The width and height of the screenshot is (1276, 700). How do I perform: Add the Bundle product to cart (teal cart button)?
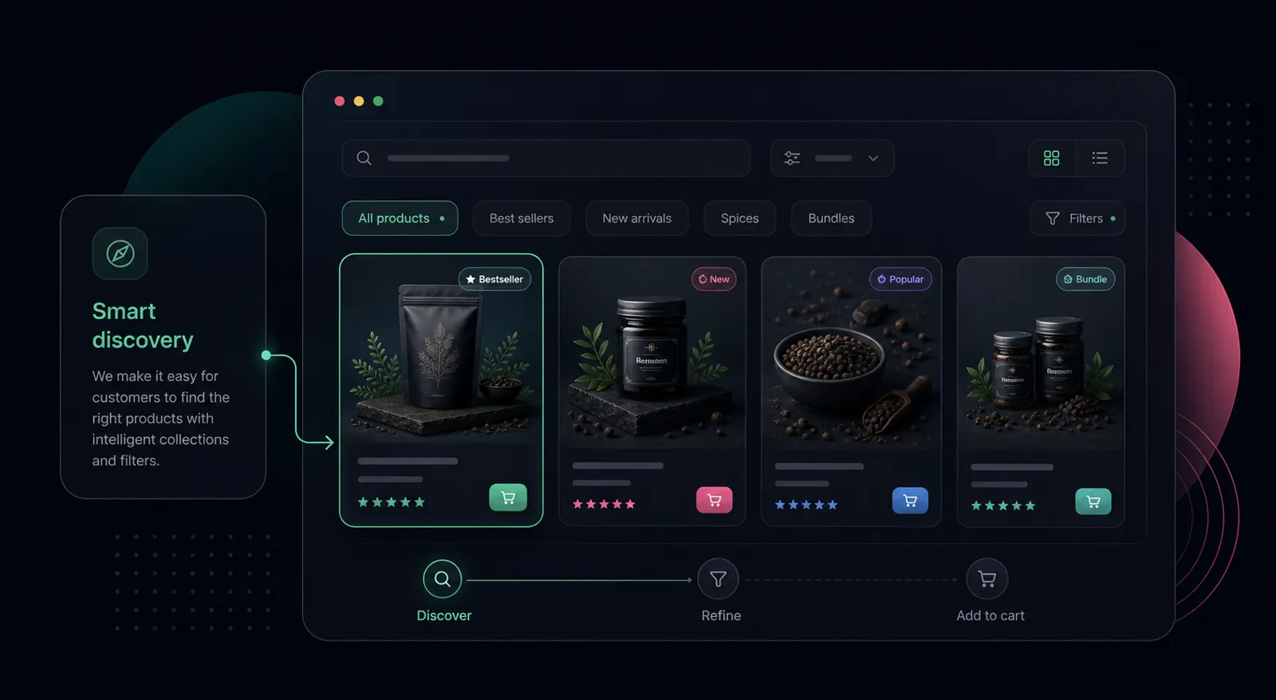click(x=1093, y=501)
